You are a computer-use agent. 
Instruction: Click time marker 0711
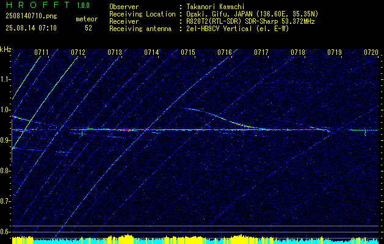[x=42, y=52]
